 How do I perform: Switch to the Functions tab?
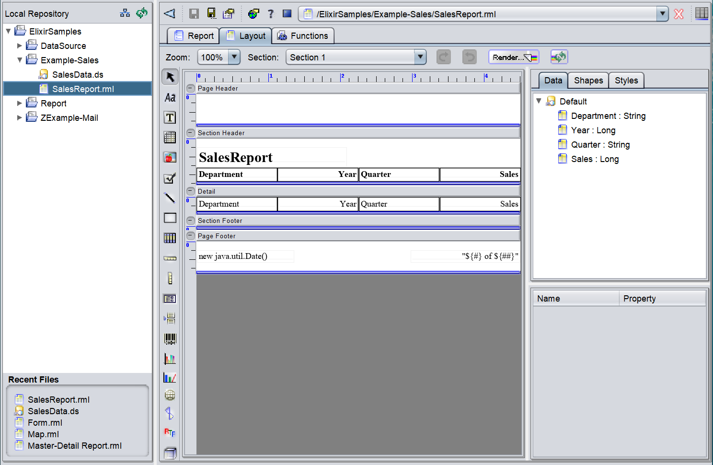pos(303,36)
